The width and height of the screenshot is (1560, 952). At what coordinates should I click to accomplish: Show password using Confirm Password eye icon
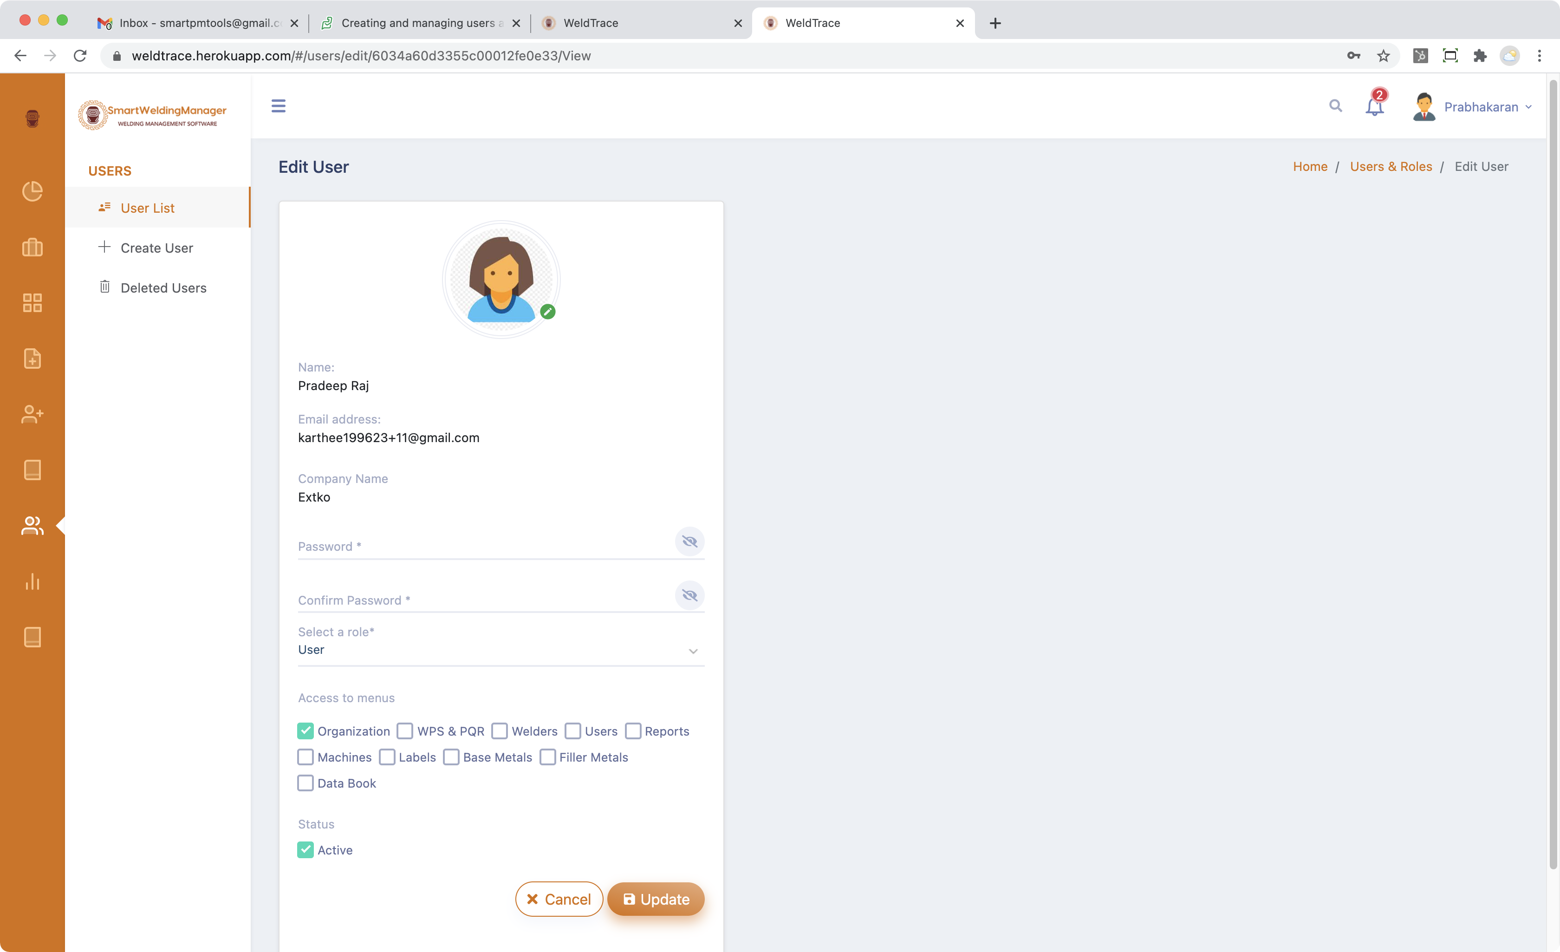coord(689,595)
